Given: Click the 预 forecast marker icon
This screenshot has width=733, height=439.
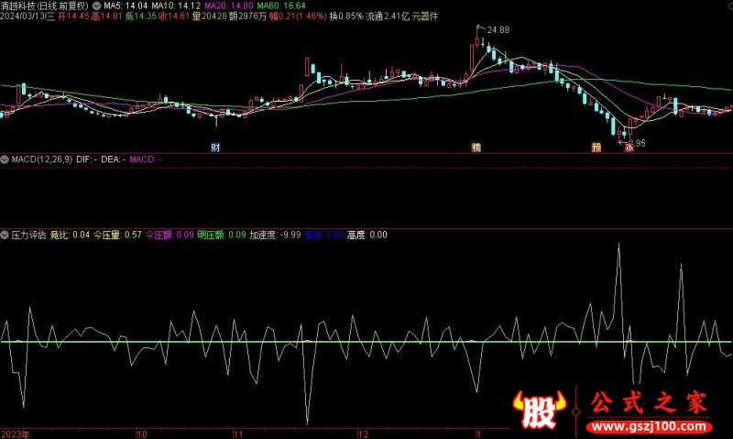Looking at the screenshot, I should click(x=596, y=147).
